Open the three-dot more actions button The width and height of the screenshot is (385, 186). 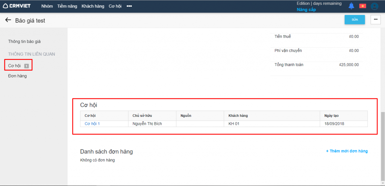[x=375, y=20]
